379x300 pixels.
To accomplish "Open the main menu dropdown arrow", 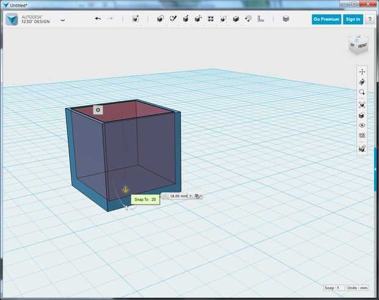I will point(62,21).
